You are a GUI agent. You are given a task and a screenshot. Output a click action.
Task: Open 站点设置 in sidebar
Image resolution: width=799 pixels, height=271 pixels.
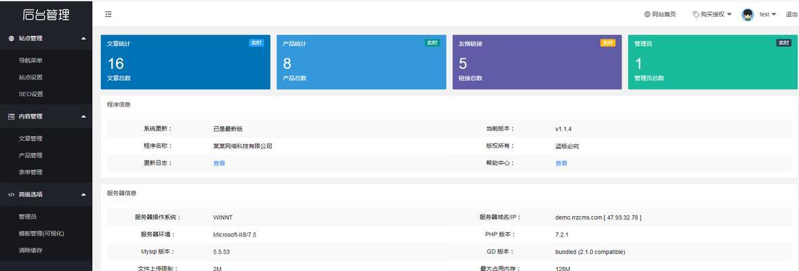30,77
